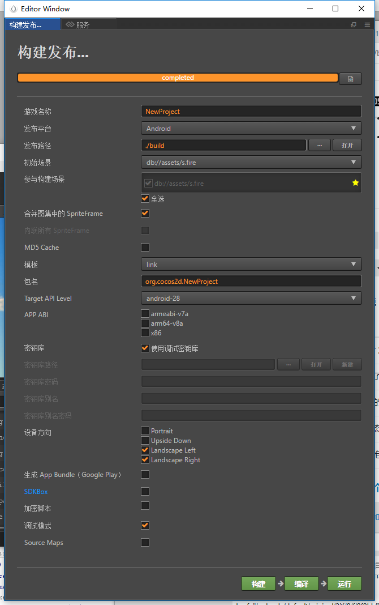379x605 pixels.
Task: Click the 游戏名称 NewProject field
Action: pos(251,111)
